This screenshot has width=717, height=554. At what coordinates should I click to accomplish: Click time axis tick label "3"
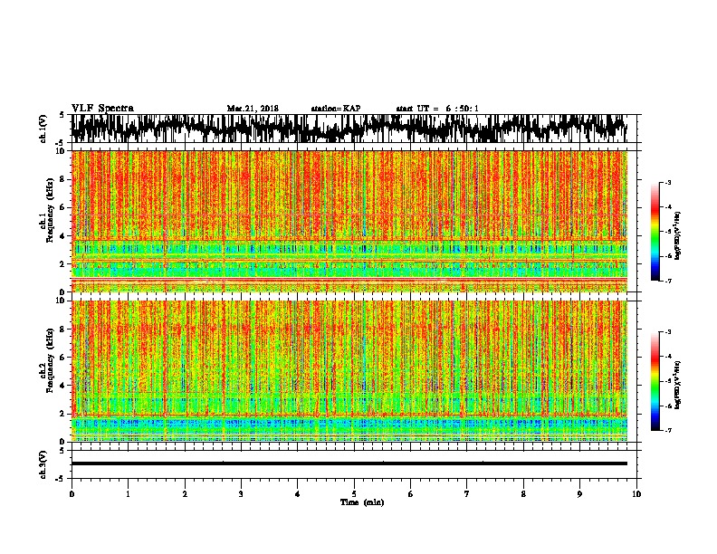coord(241,494)
